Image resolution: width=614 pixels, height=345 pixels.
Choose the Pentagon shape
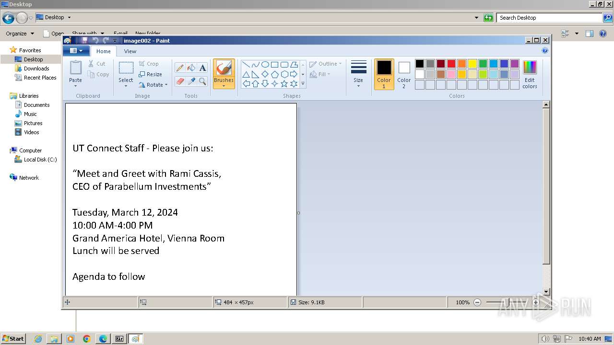tap(274, 74)
